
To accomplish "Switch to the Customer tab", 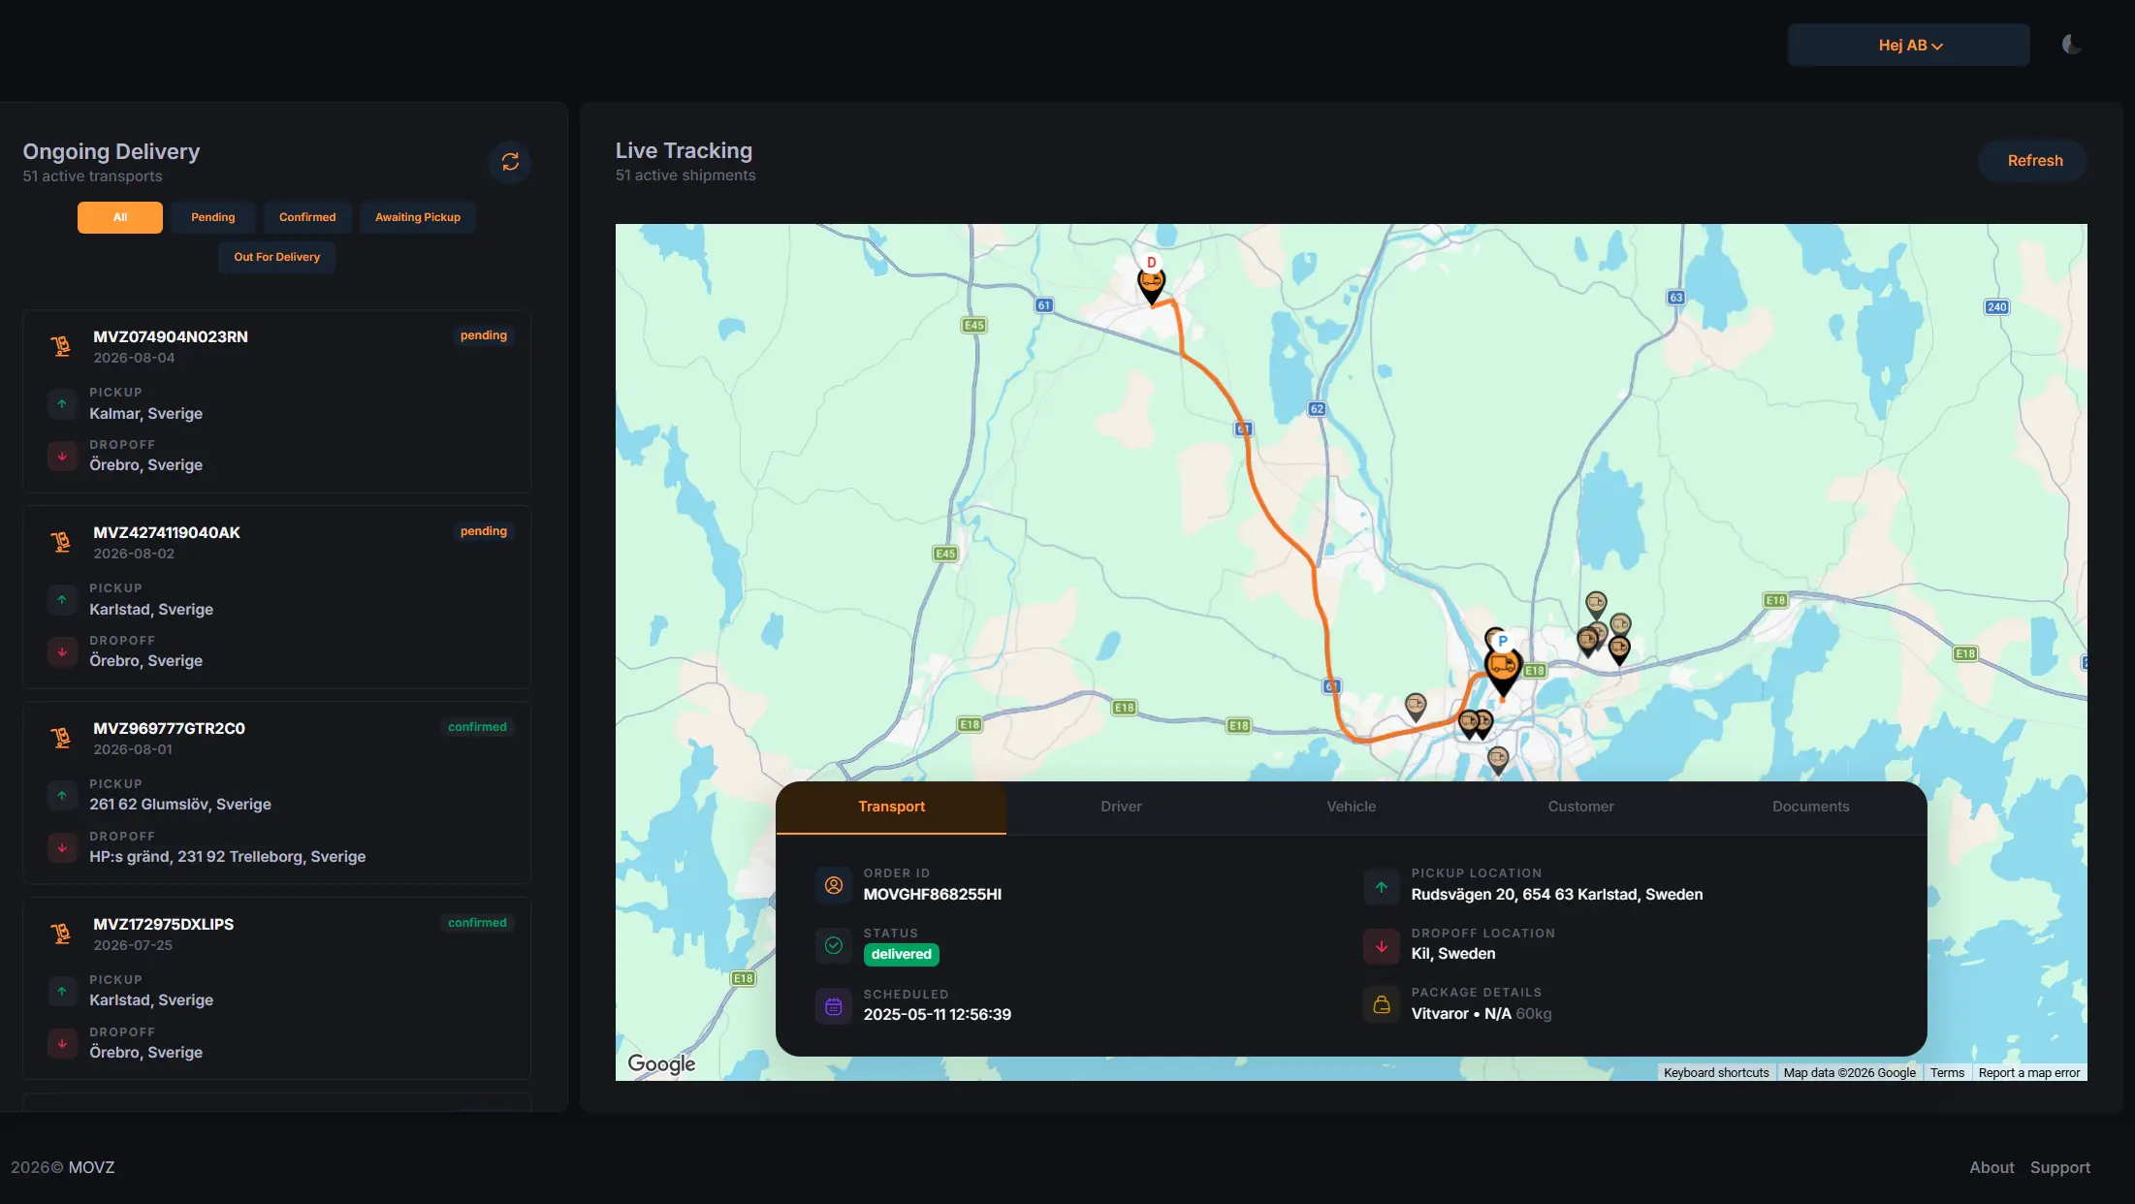I will [x=1580, y=807].
